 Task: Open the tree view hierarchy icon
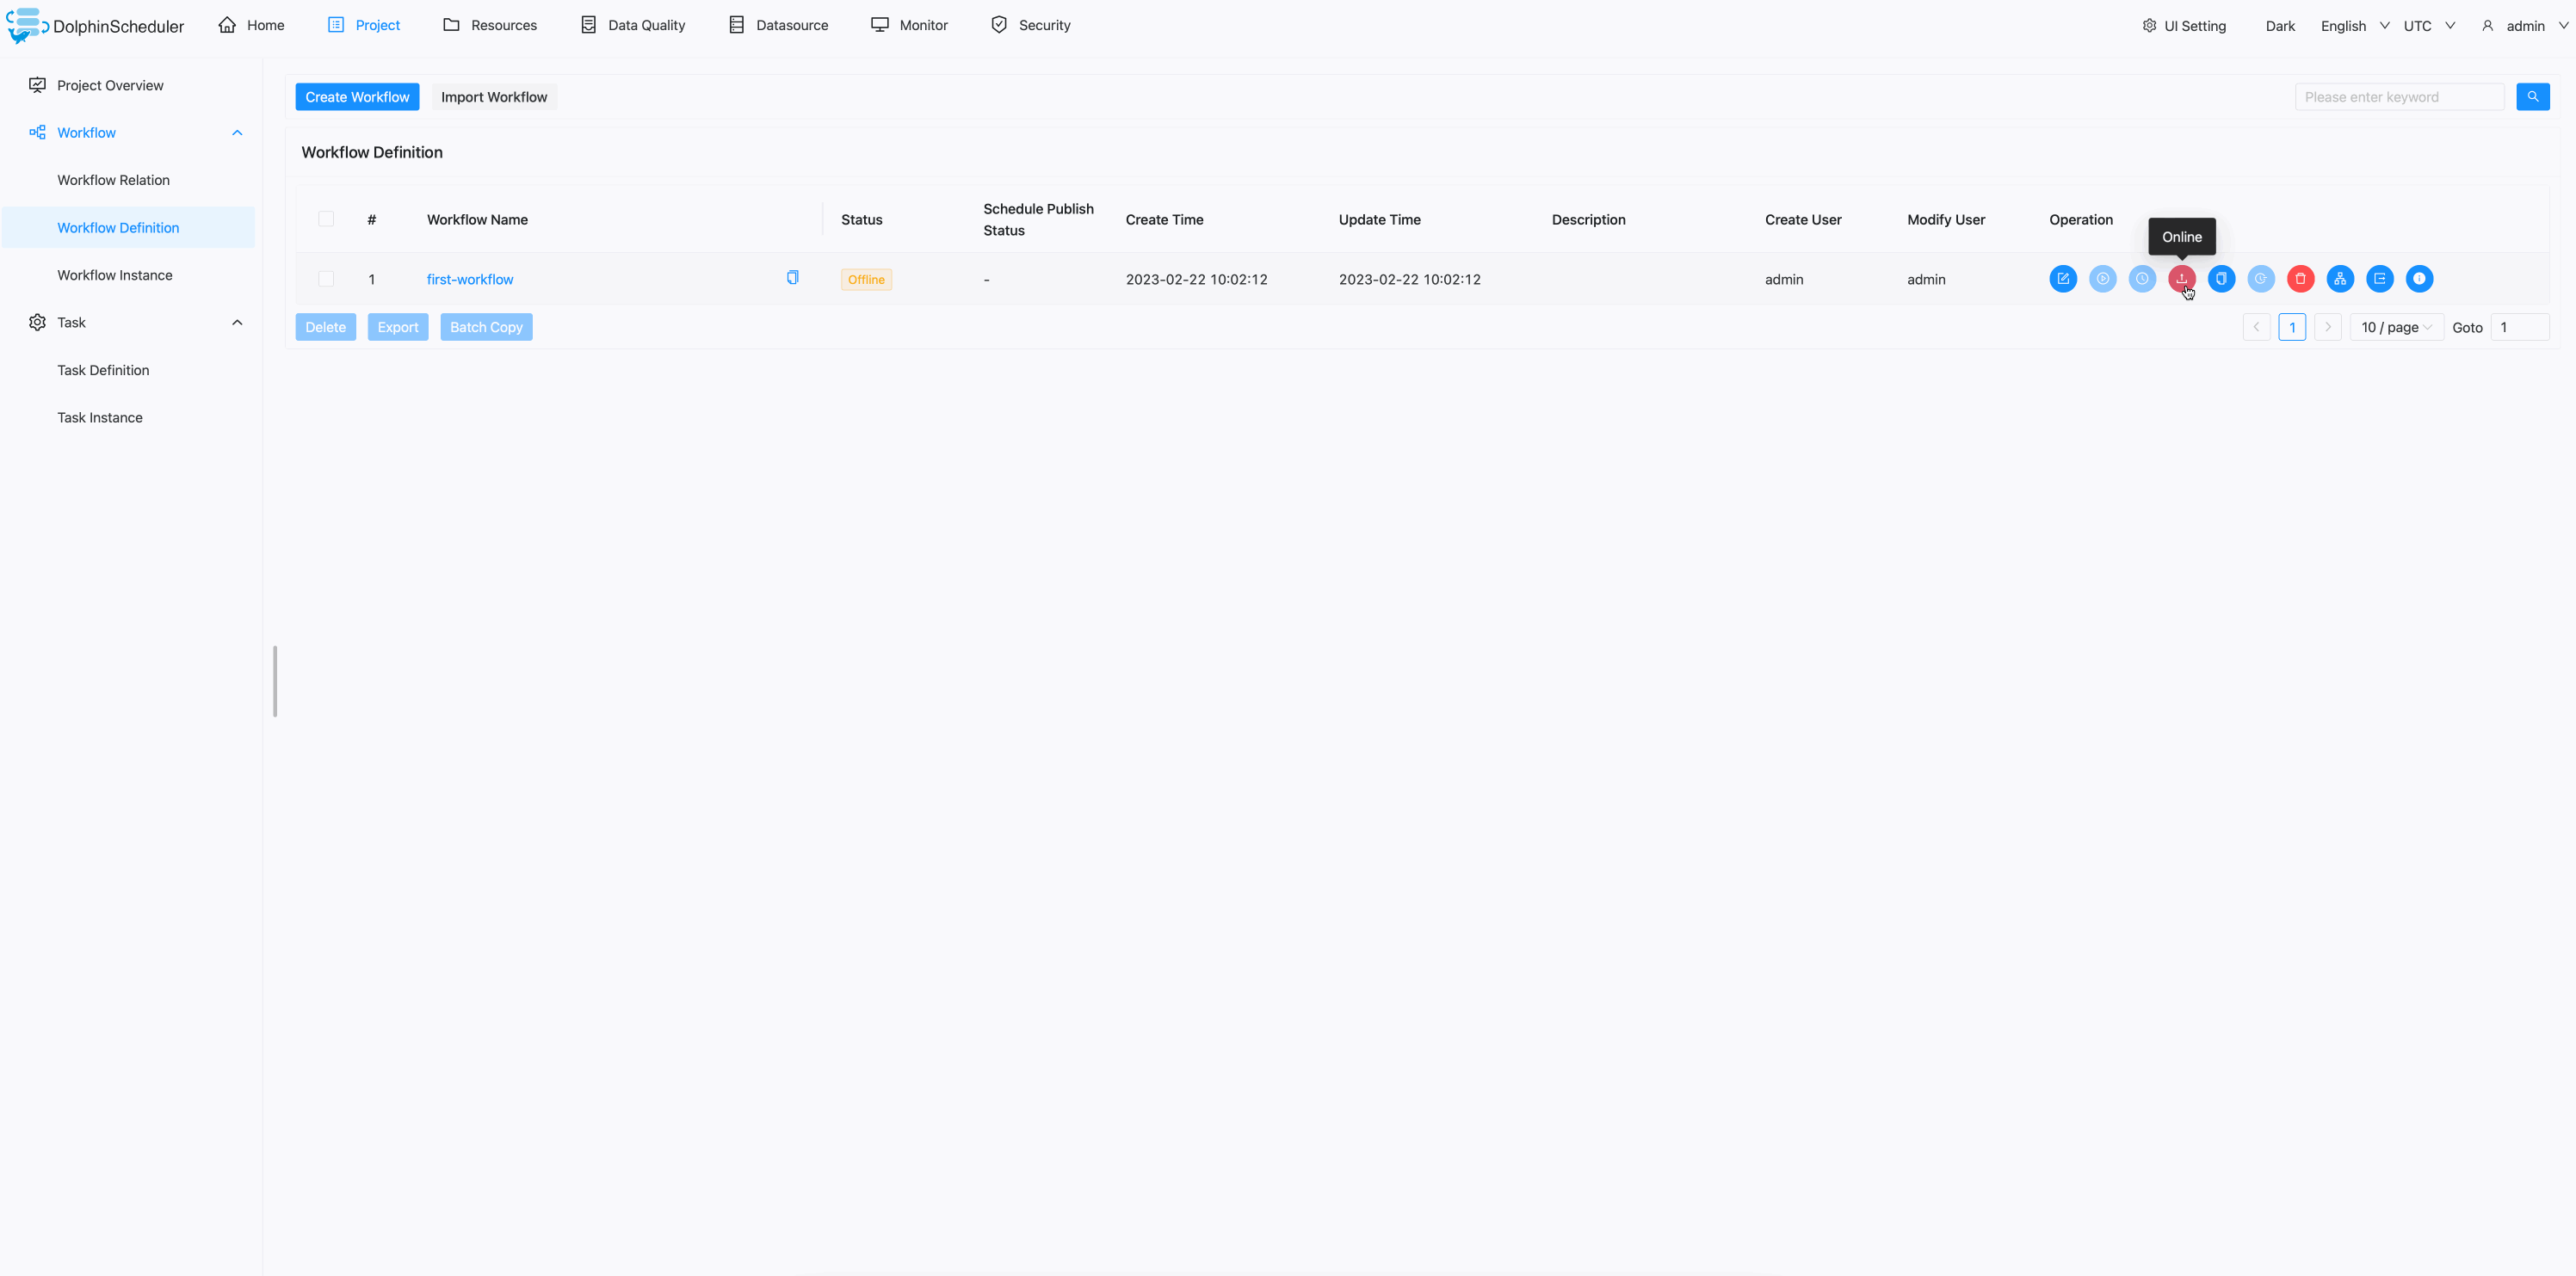tap(2339, 279)
